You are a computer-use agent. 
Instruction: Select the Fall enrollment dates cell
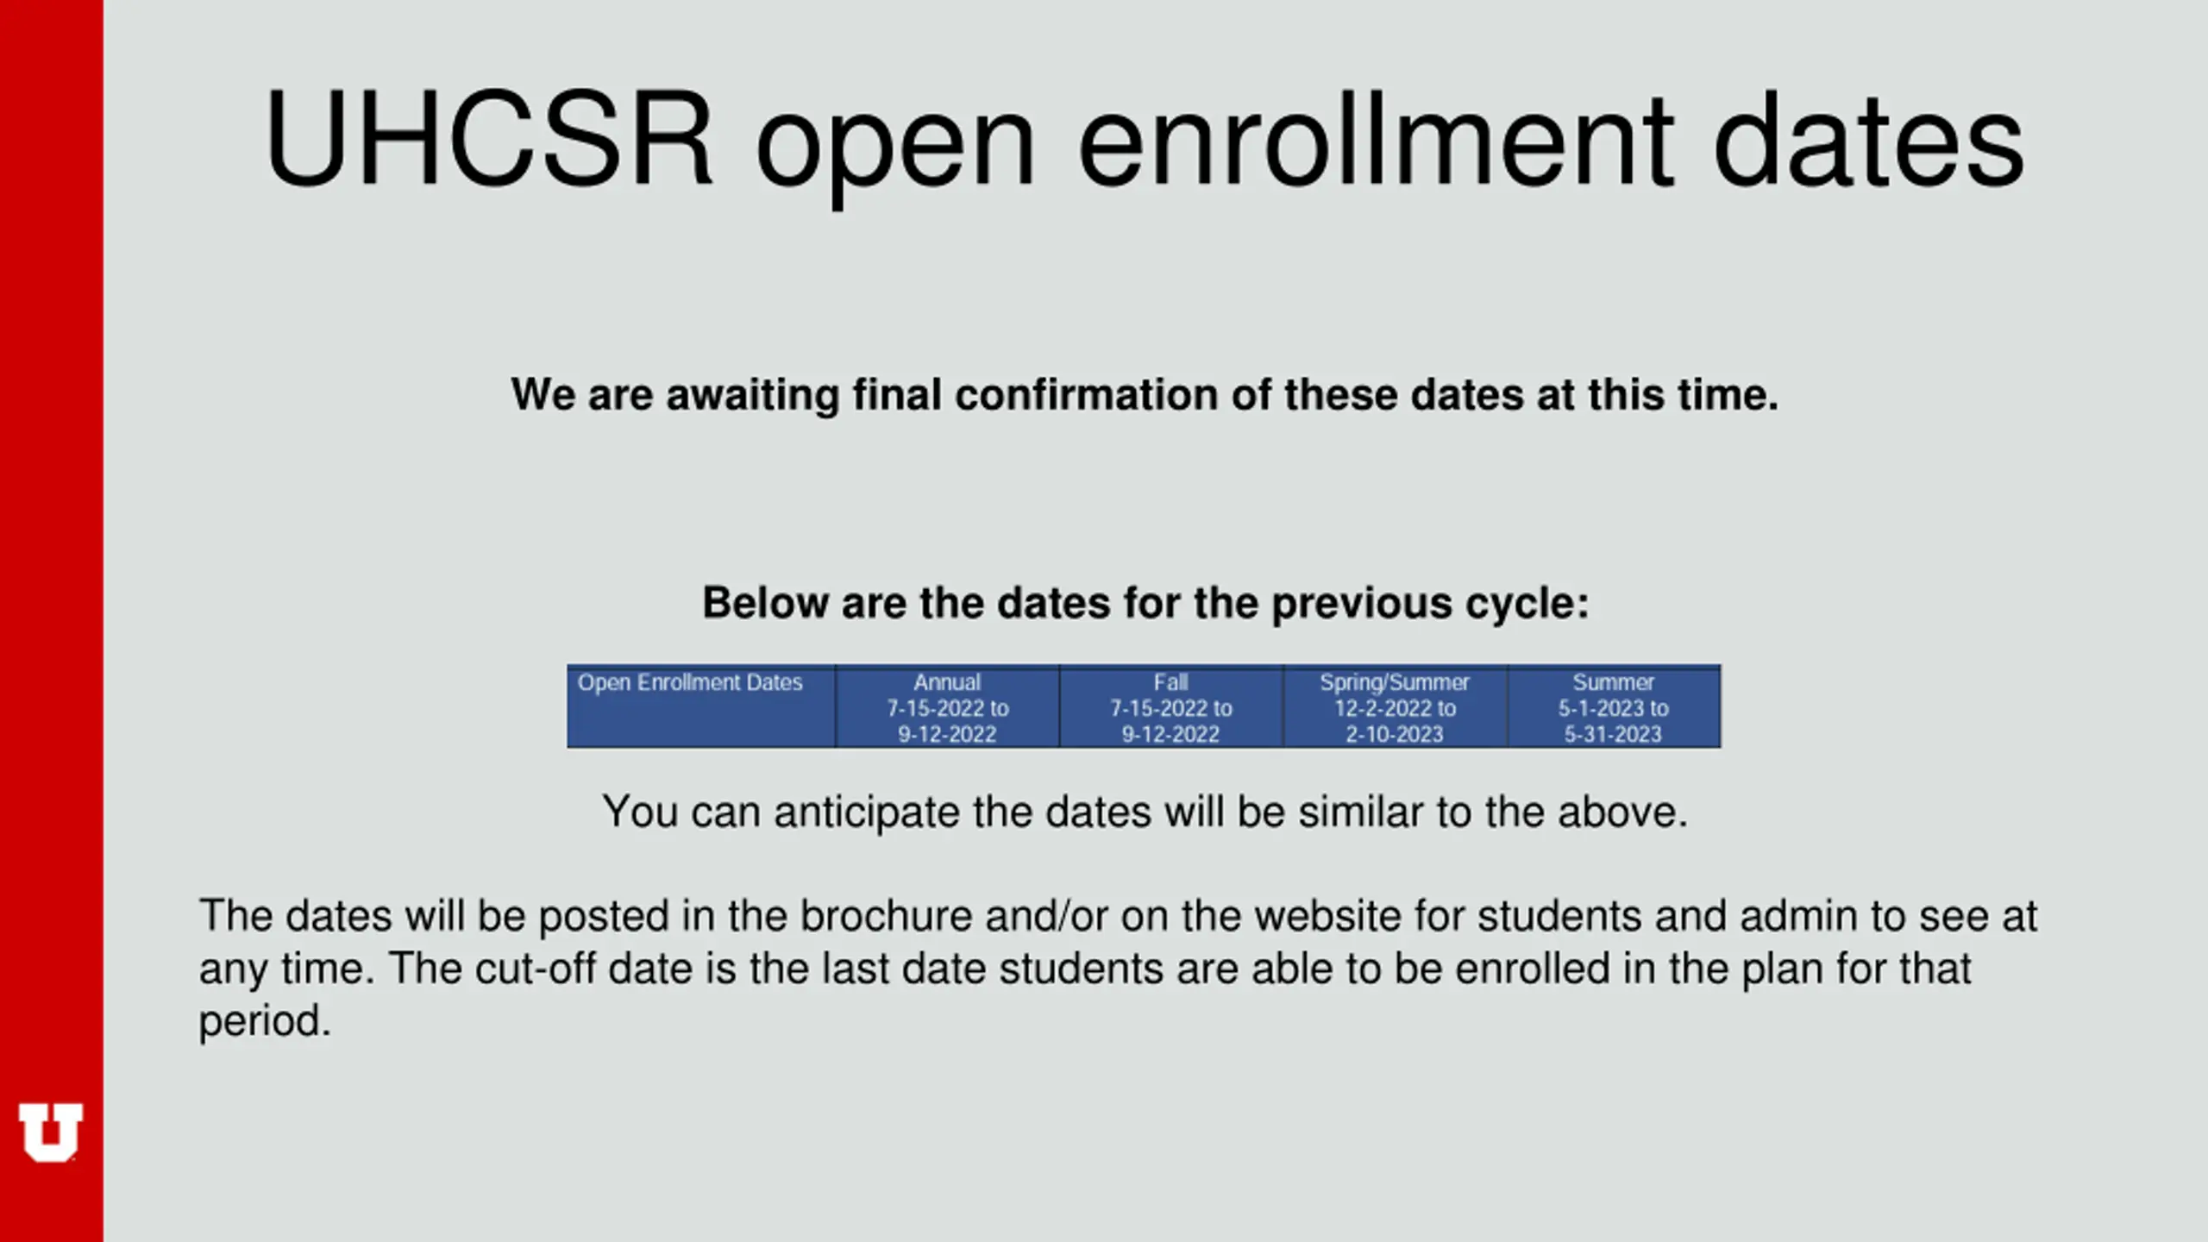click(1171, 706)
